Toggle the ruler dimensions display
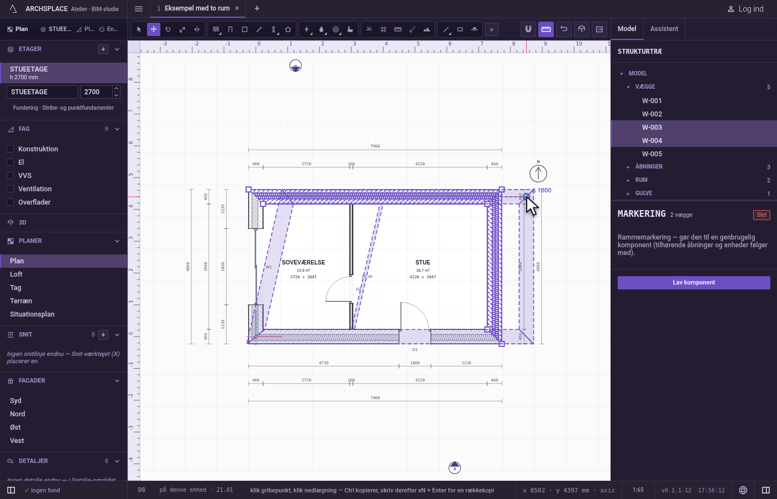 tap(546, 29)
